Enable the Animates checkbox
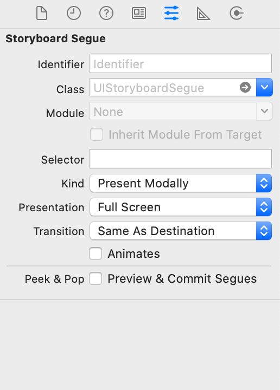 click(x=96, y=253)
